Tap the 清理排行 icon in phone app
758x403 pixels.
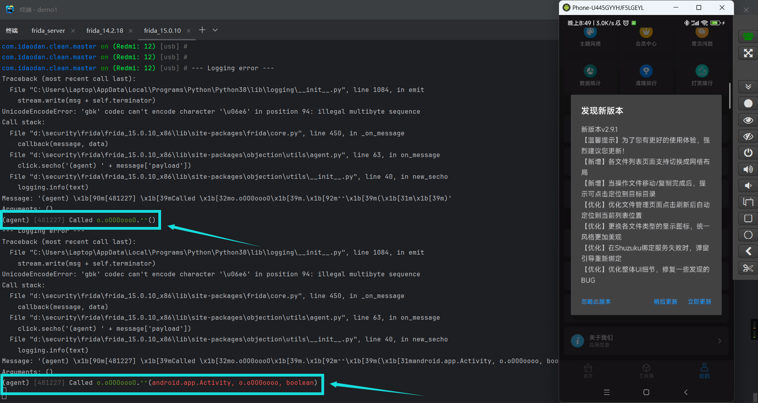[646, 71]
